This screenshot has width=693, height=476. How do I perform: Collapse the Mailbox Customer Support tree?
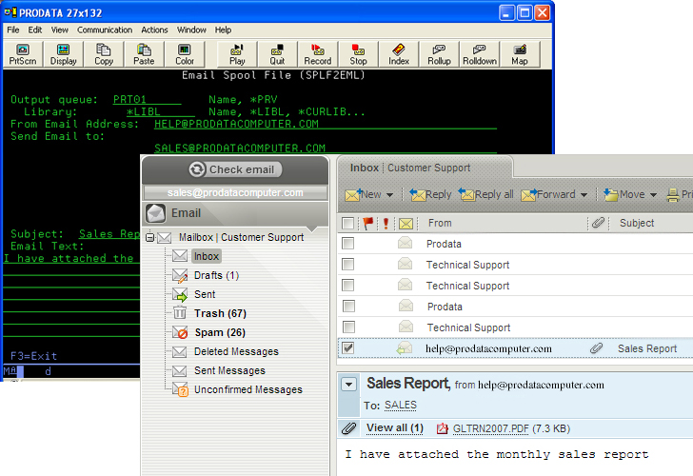(x=149, y=237)
